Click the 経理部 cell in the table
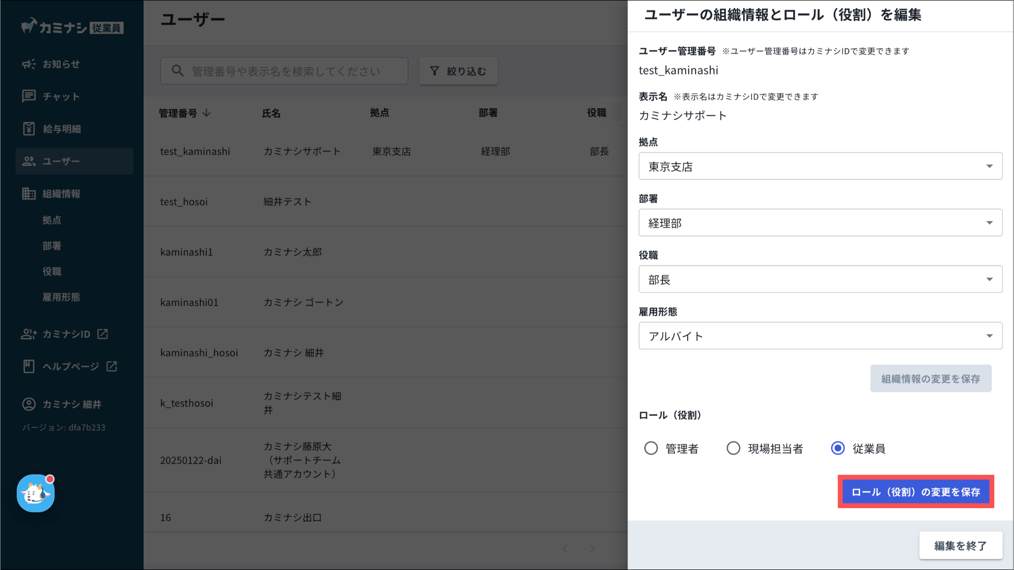Image resolution: width=1014 pixels, height=570 pixels. tap(495, 151)
